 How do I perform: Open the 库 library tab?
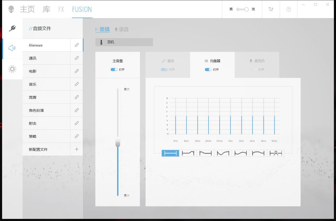coord(46,9)
